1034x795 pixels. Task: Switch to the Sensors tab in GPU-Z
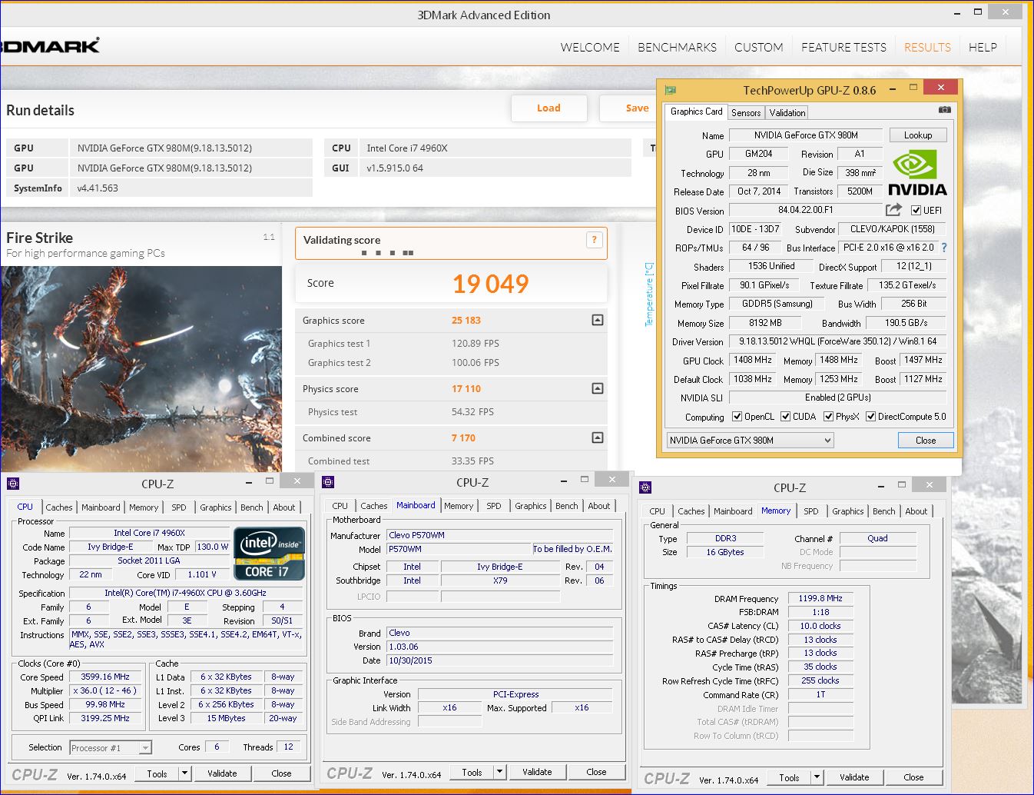(745, 112)
